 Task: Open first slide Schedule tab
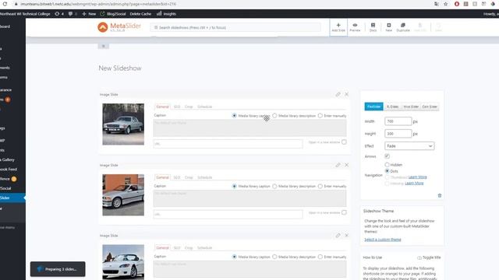tap(204, 107)
